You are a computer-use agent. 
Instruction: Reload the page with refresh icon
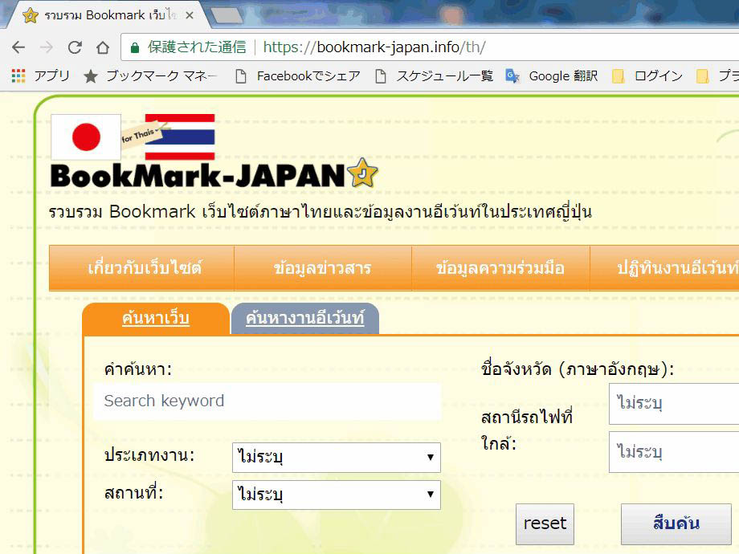[x=75, y=47]
